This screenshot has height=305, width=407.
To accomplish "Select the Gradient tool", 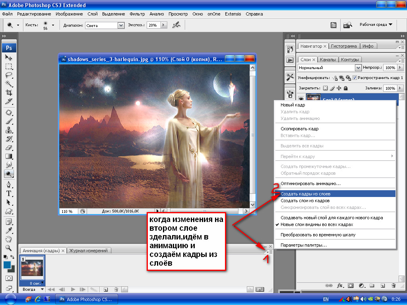I will click(9, 156).
